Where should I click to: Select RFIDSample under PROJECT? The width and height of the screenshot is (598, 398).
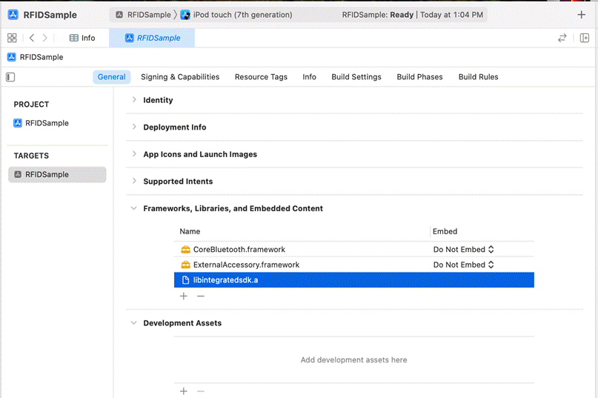pyautogui.click(x=47, y=123)
